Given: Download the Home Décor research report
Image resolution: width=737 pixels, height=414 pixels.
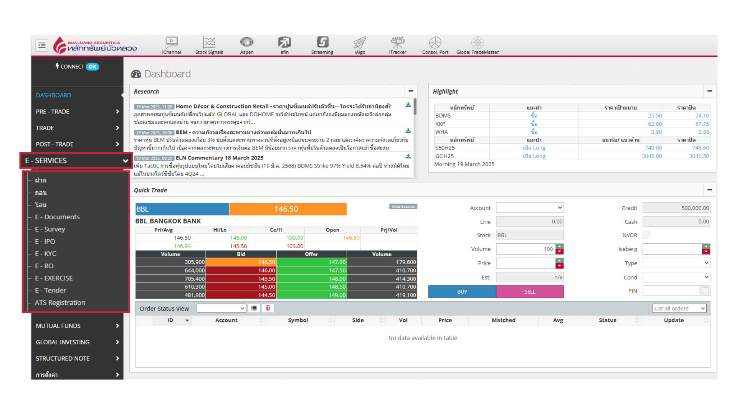Looking at the screenshot, I should [x=408, y=105].
